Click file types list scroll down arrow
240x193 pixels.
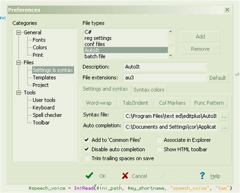pyautogui.click(x=171, y=56)
